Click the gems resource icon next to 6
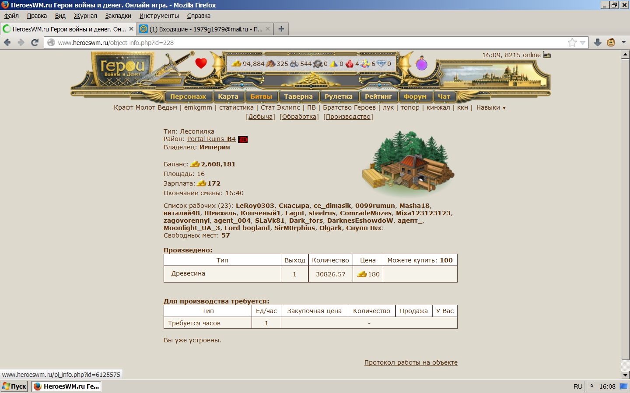630x393 pixels. 365,64
